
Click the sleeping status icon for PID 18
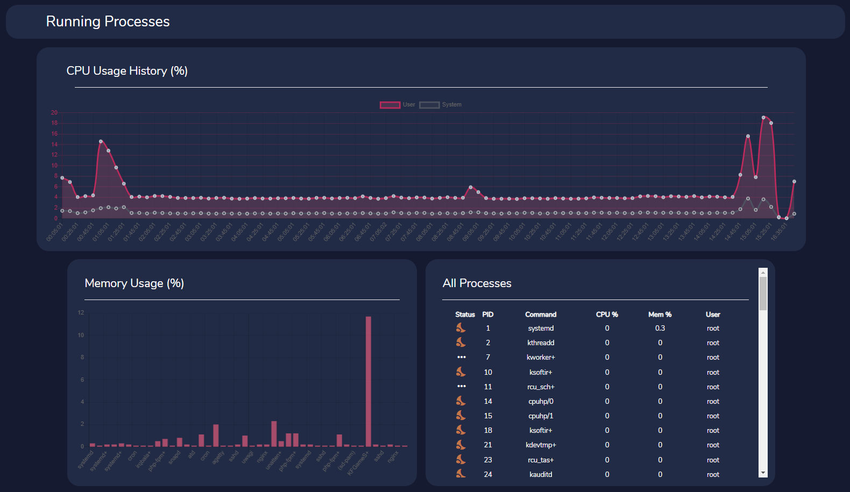pos(461,430)
